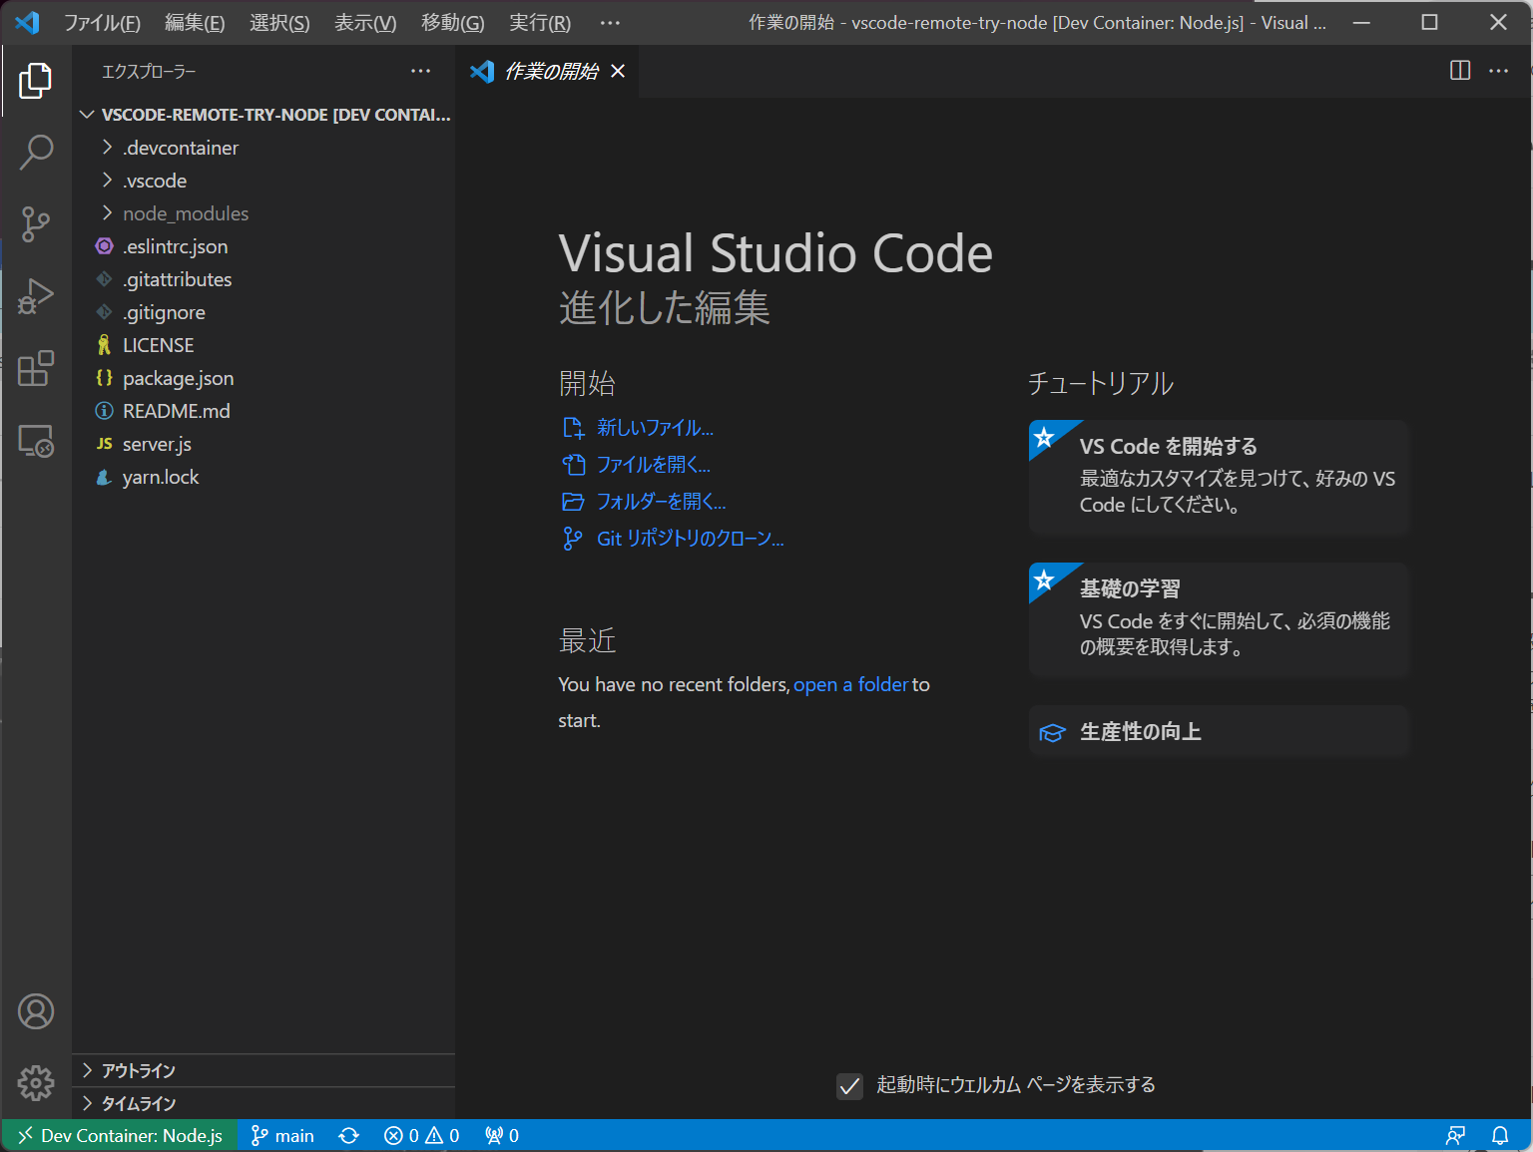Open the 生産性の向上 tutorial card

1219,732
